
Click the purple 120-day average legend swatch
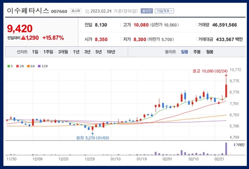[39, 66]
